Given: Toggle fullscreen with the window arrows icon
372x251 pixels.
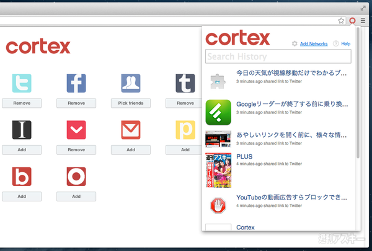Looking at the screenshot, I should click(363, 8).
